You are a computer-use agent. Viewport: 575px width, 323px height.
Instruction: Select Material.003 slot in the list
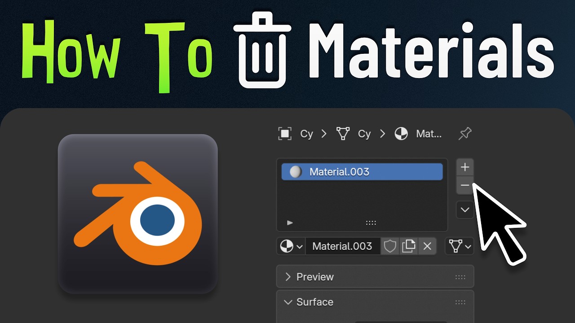tap(362, 172)
